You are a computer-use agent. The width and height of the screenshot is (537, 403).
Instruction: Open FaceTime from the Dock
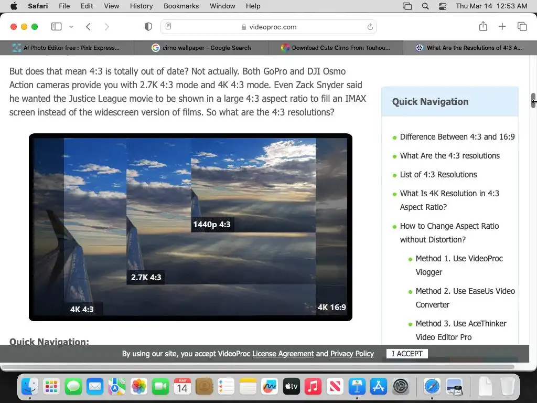160,387
